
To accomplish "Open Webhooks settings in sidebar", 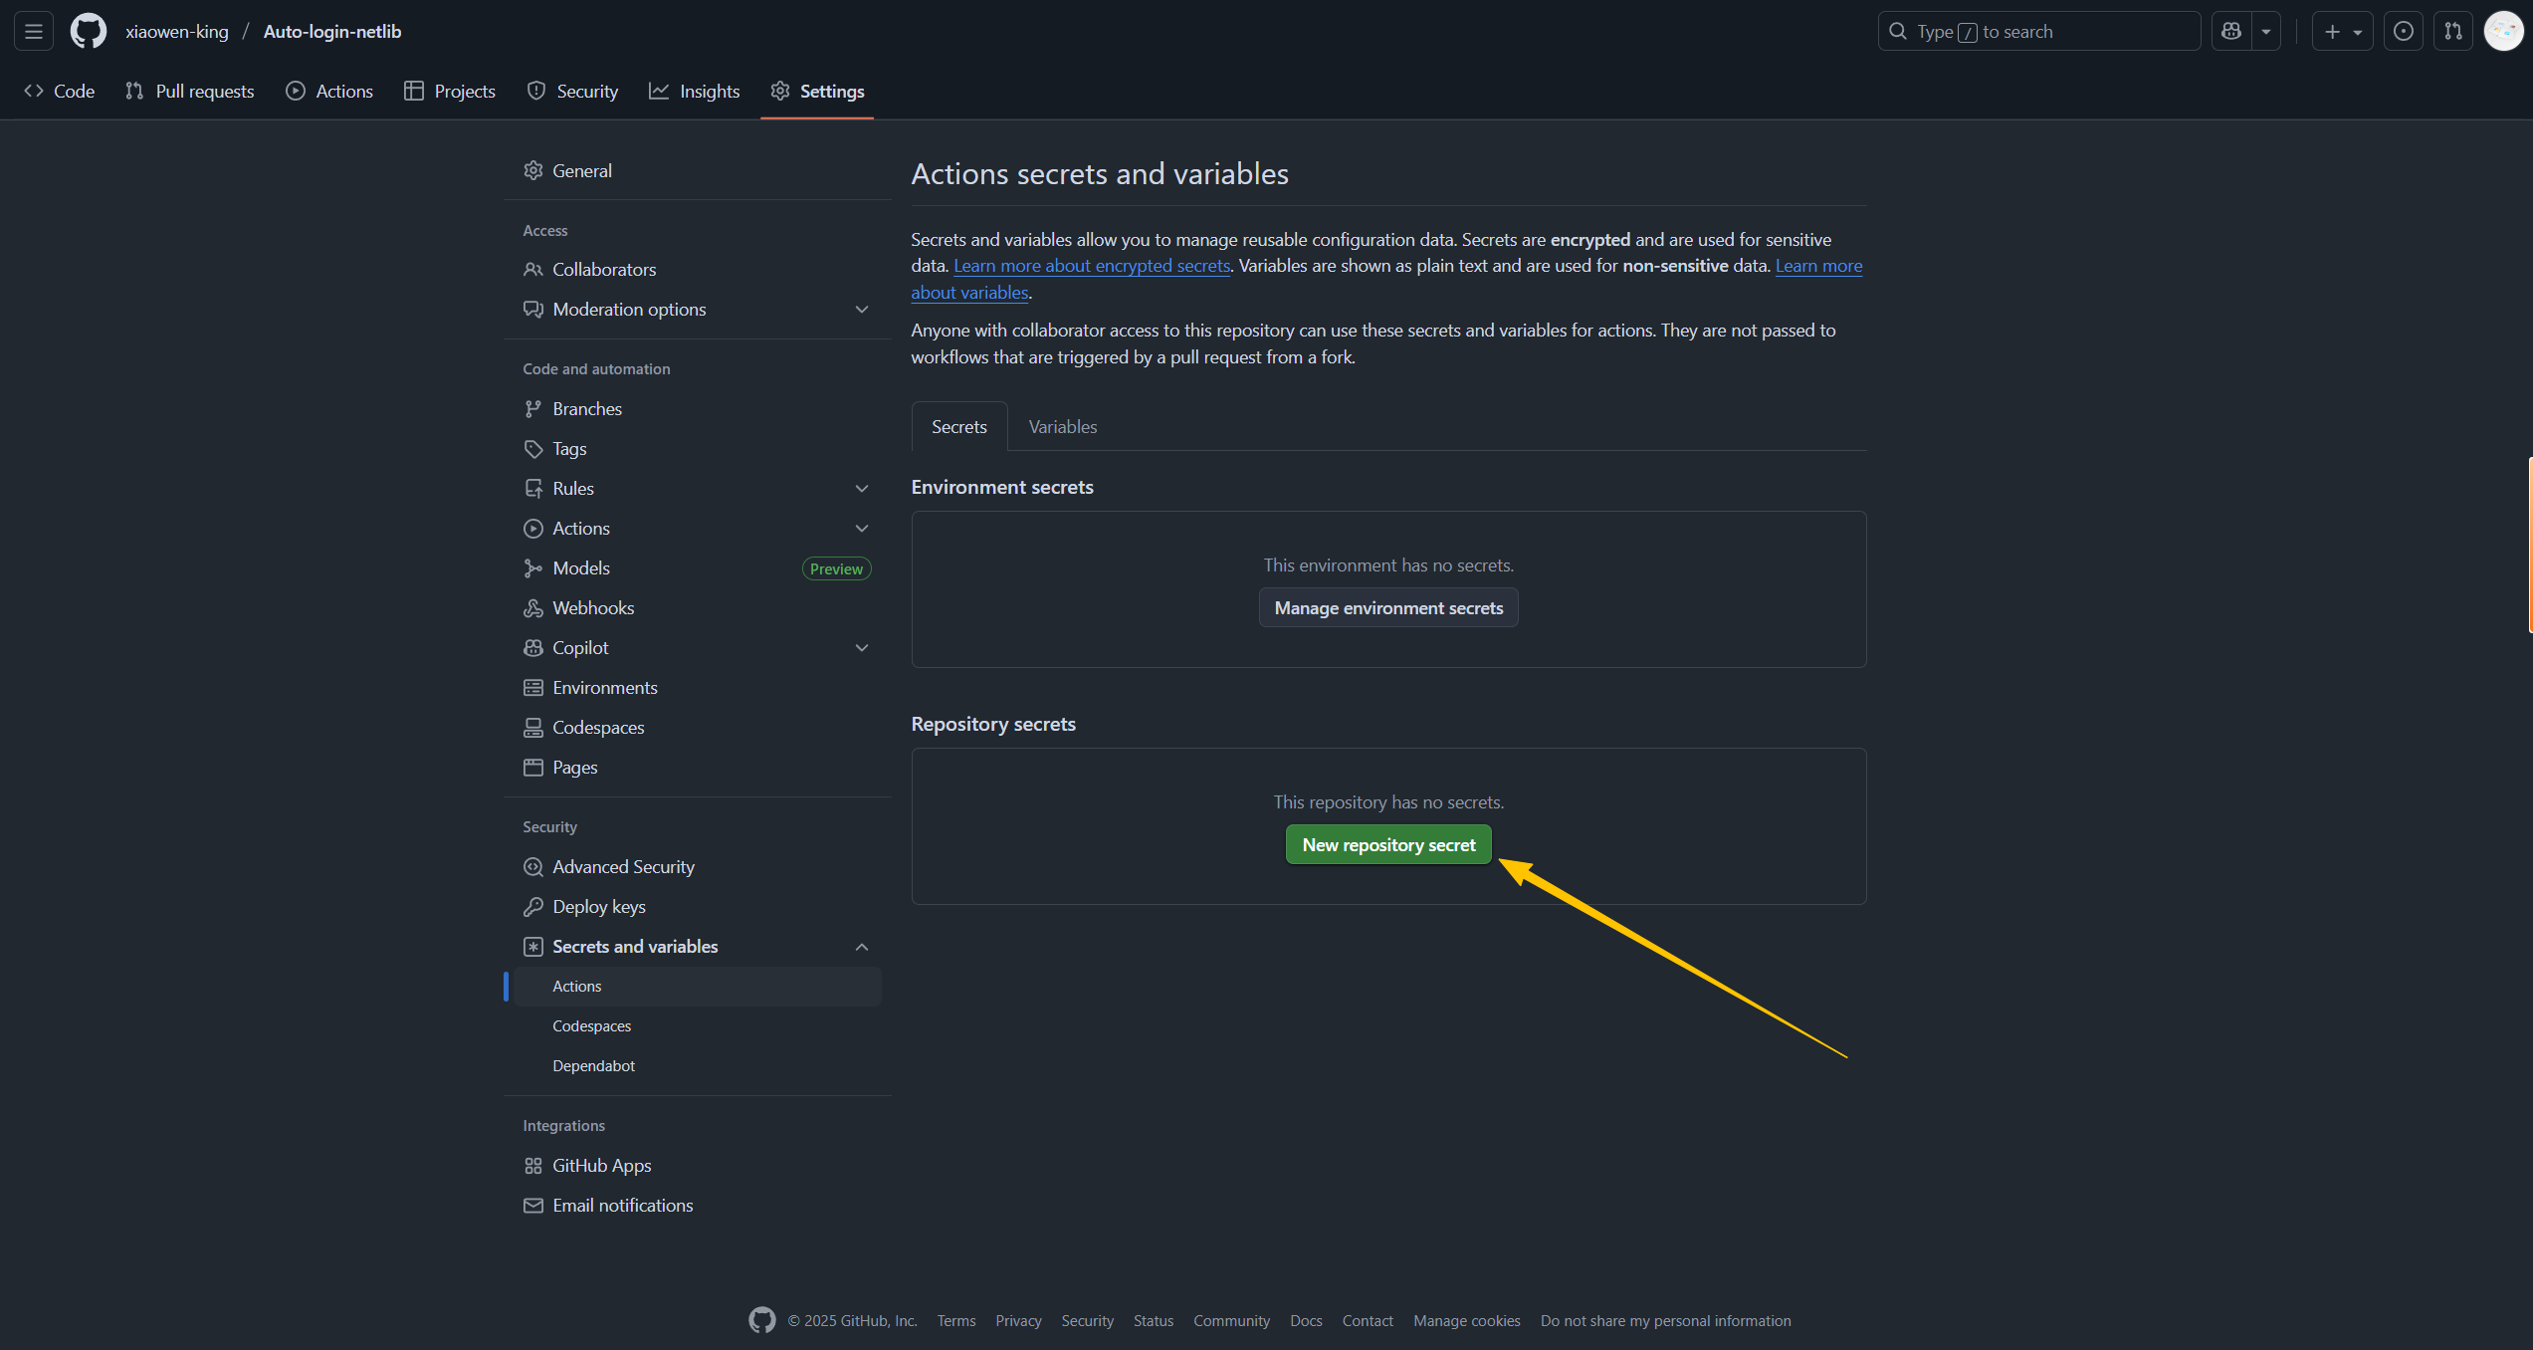I will pyautogui.click(x=593, y=608).
